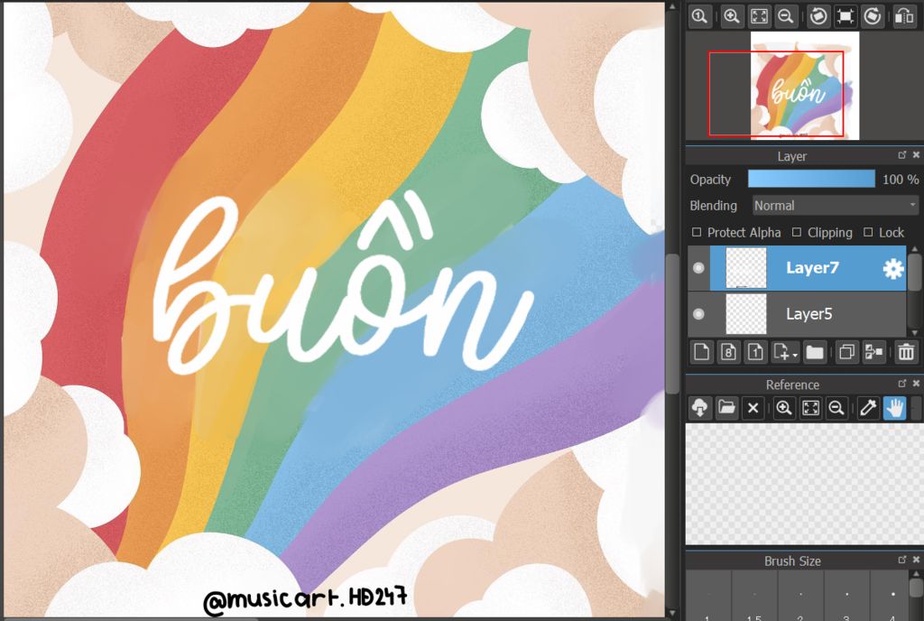Fit canvas to window in Navigator toolbar
Viewport: 924px width, 621px height.
point(759,16)
